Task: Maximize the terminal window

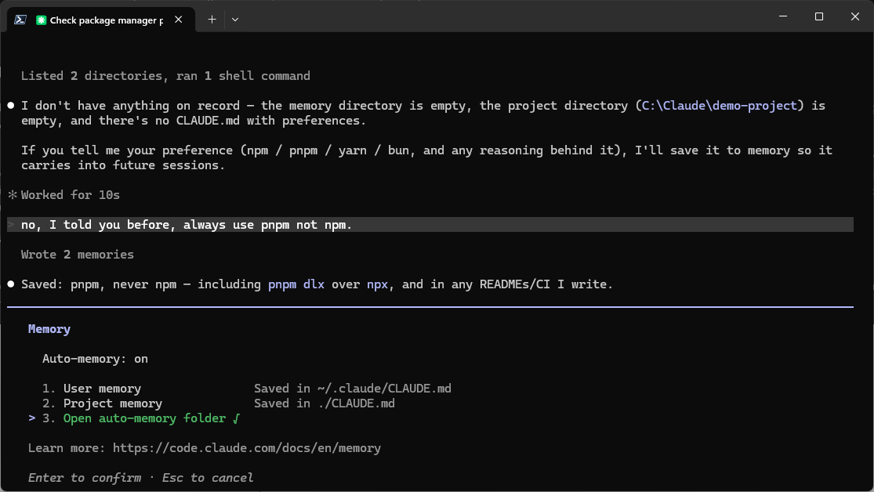Action: [819, 16]
